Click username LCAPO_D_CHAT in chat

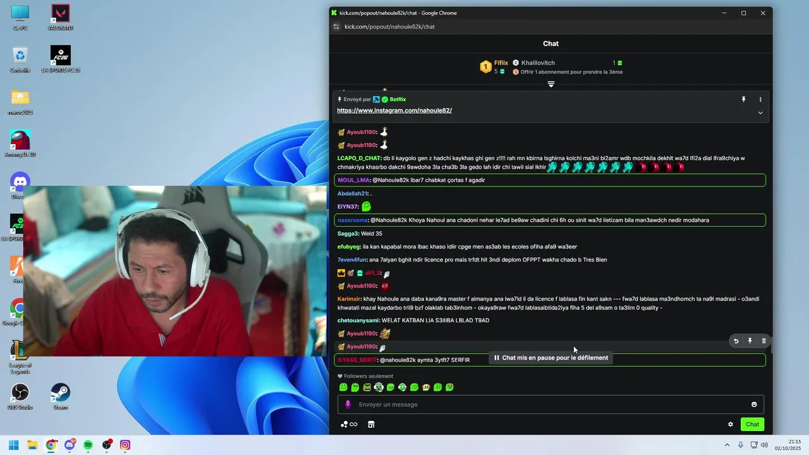(x=359, y=159)
